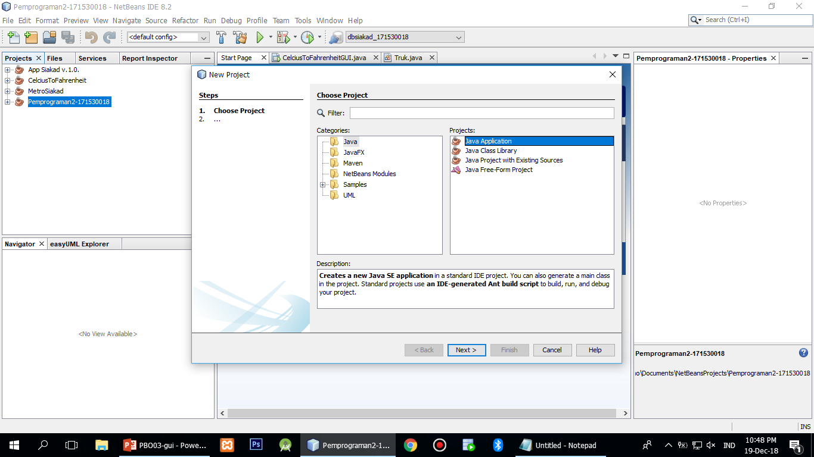Open the Tools menu
The image size is (814, 457).
coord(303,20)
